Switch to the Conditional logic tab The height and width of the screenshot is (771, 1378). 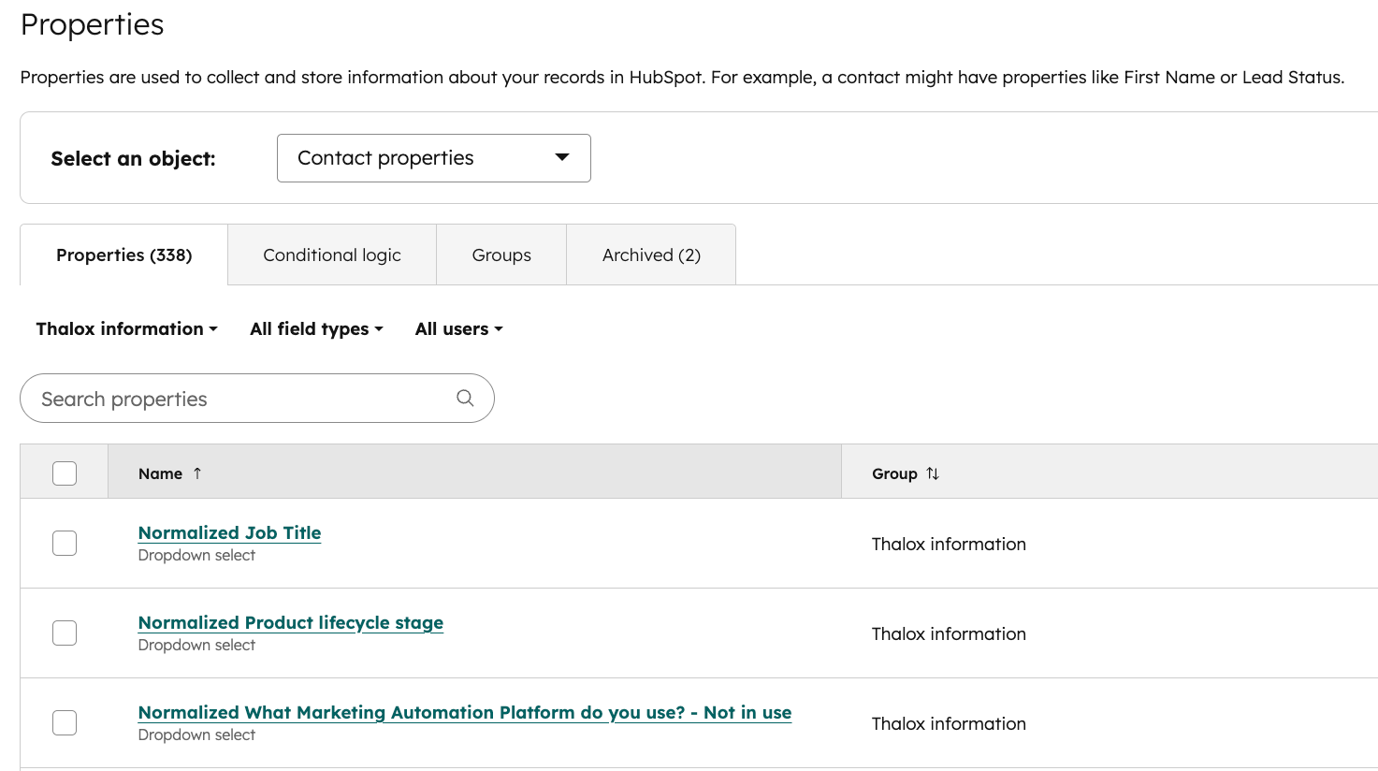332,255
